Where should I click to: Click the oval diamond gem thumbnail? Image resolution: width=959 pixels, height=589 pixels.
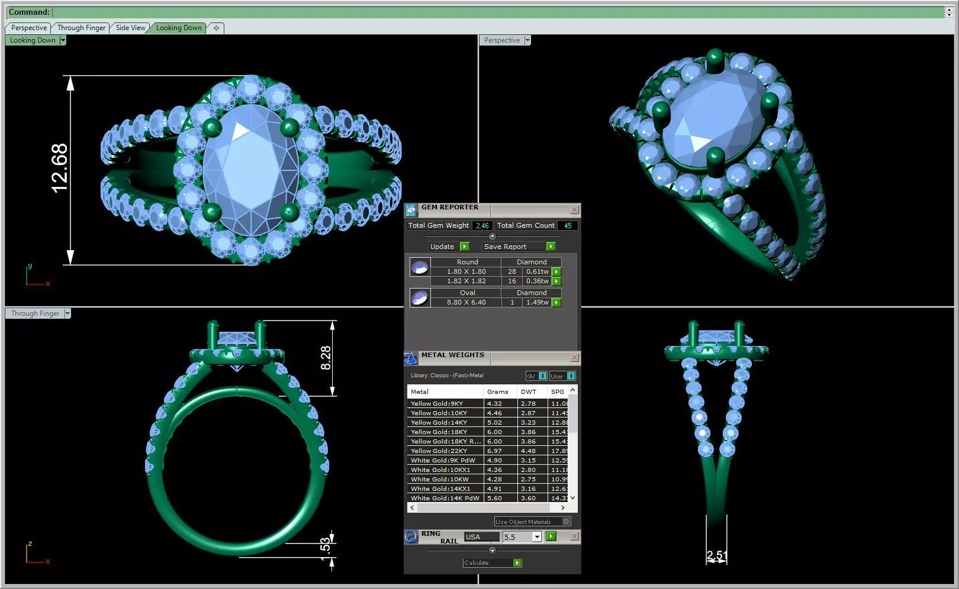[x=420, y=297]
